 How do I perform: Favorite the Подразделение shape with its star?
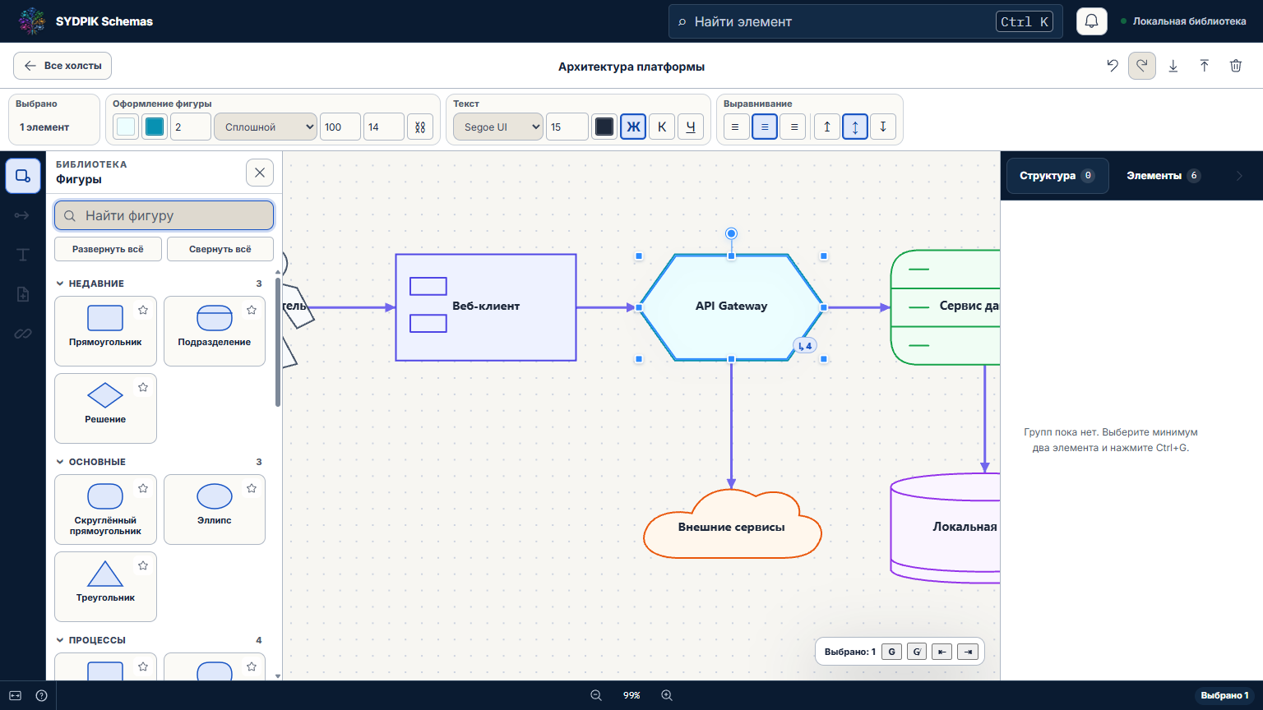coord(252,310)
